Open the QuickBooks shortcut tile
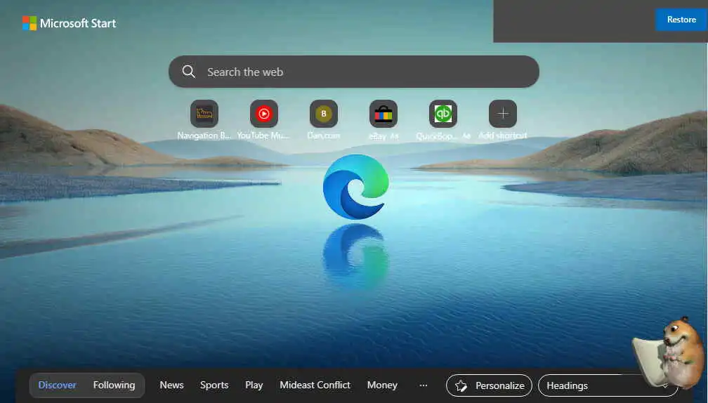 (x=443, y=114)
